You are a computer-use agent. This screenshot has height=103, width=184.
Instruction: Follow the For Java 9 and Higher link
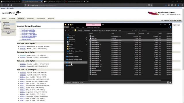[x=28, y=30]
